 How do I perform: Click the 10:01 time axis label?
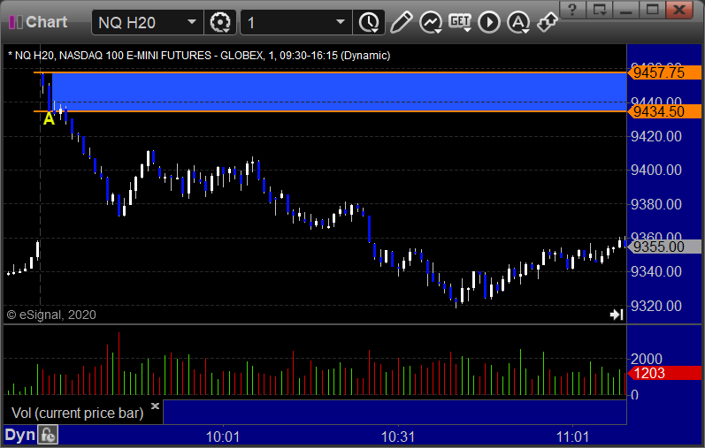223,437
